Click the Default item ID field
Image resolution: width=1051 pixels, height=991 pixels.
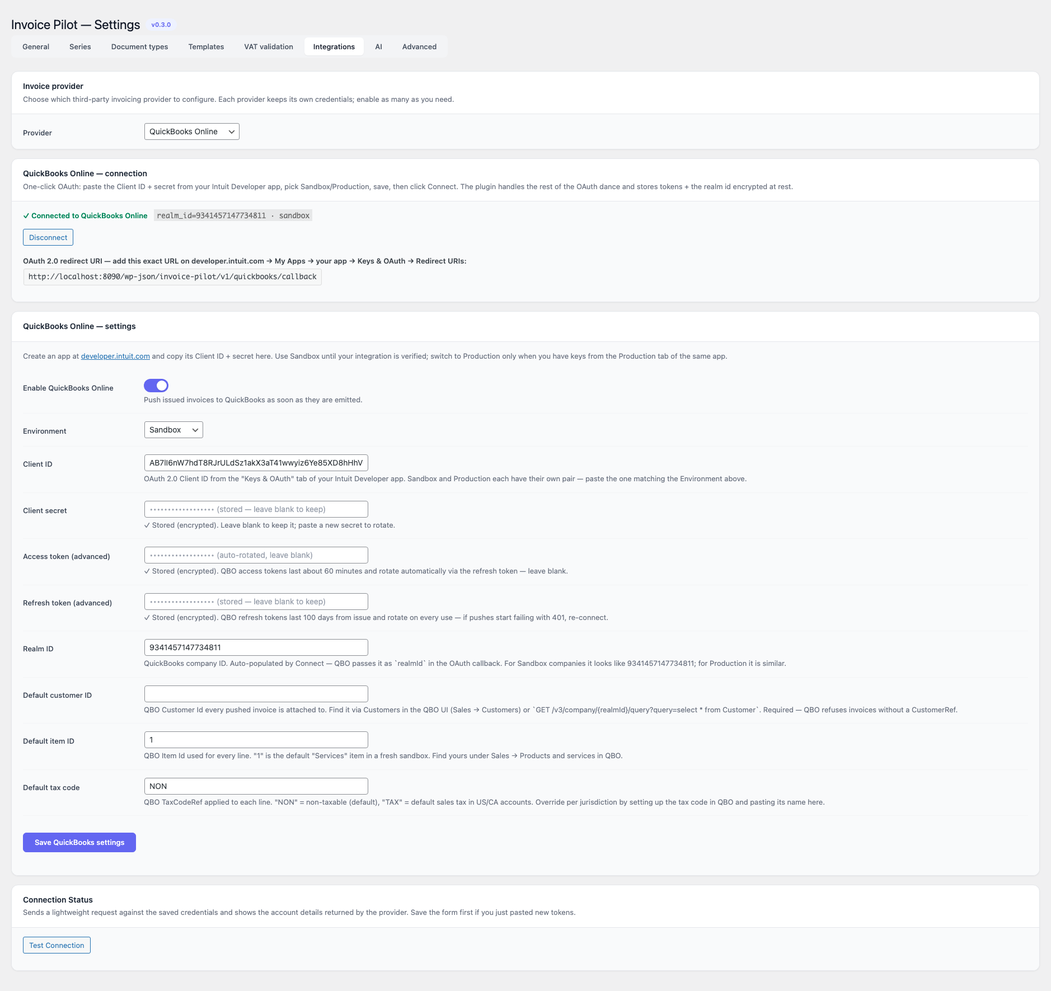[256, 740]
